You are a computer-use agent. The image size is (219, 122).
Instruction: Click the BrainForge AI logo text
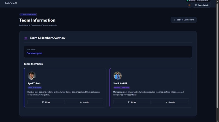click(x=11, y=3)
